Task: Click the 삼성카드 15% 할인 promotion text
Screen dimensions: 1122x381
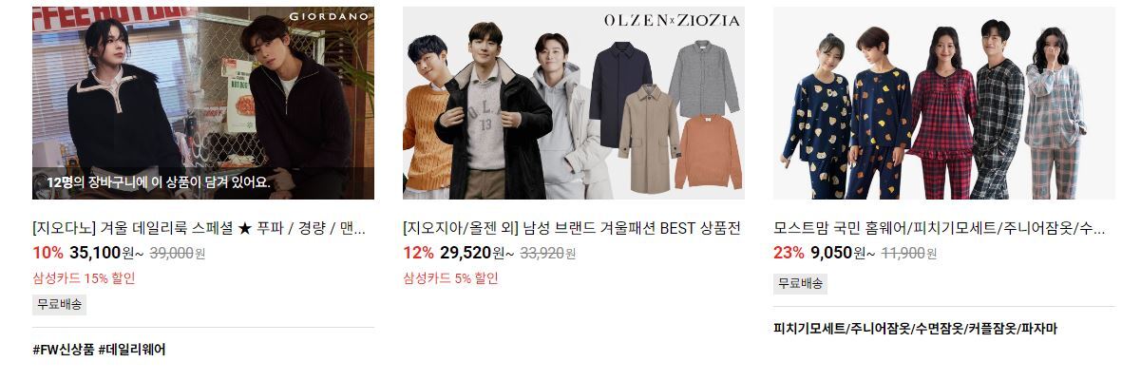Action: coord(84,277)
